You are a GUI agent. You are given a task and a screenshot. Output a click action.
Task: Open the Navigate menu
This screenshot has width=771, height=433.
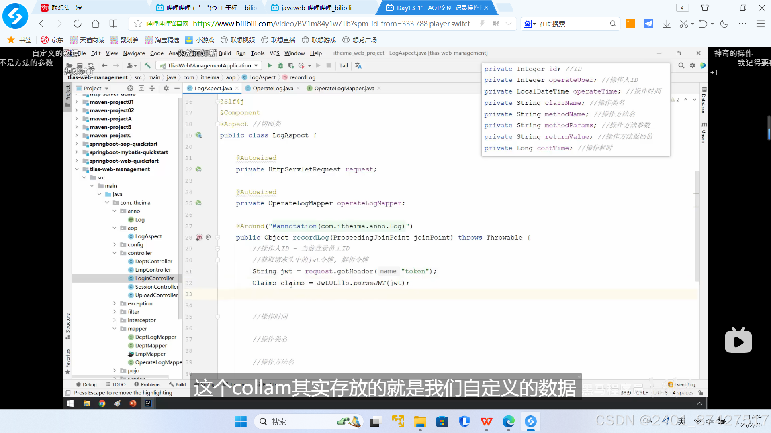[134, 53]
